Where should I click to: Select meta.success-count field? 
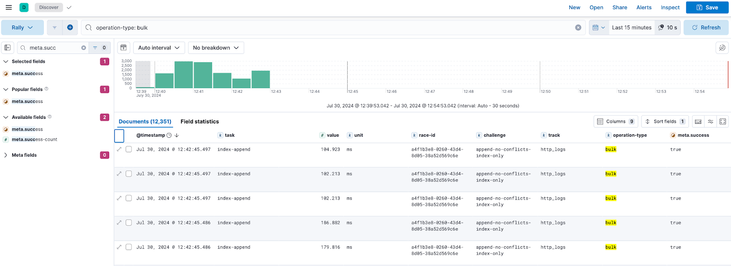[34, 139]
